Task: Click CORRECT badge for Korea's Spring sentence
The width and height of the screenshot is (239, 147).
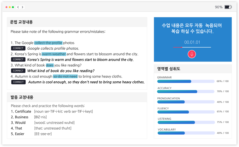Action: (18, 59)
